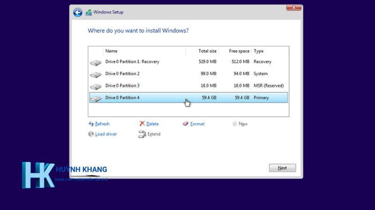Select Drive 0 Partition 1: Recovery row
The image size is (375, 210).
(188, 62)
